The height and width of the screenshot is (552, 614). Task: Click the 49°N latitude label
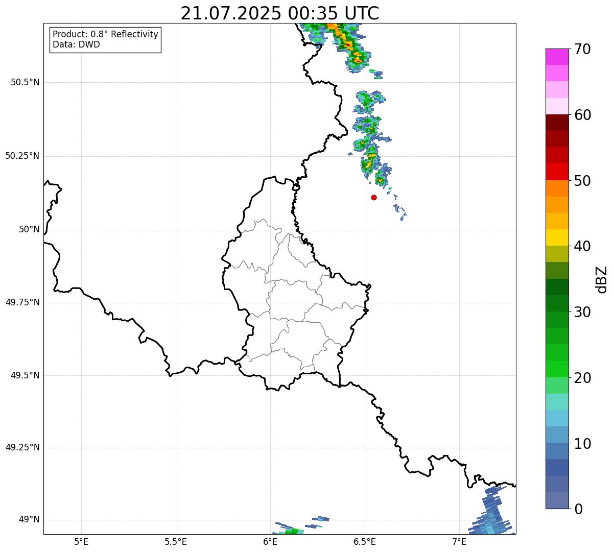coord(29,519)
